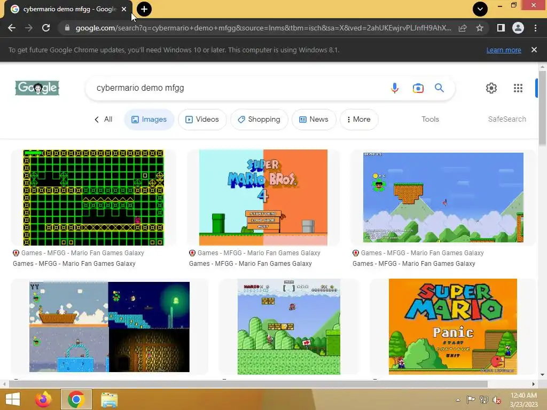Open the SafeSearch setting
The image size is (547, 410).
click(x=507, y=119)
